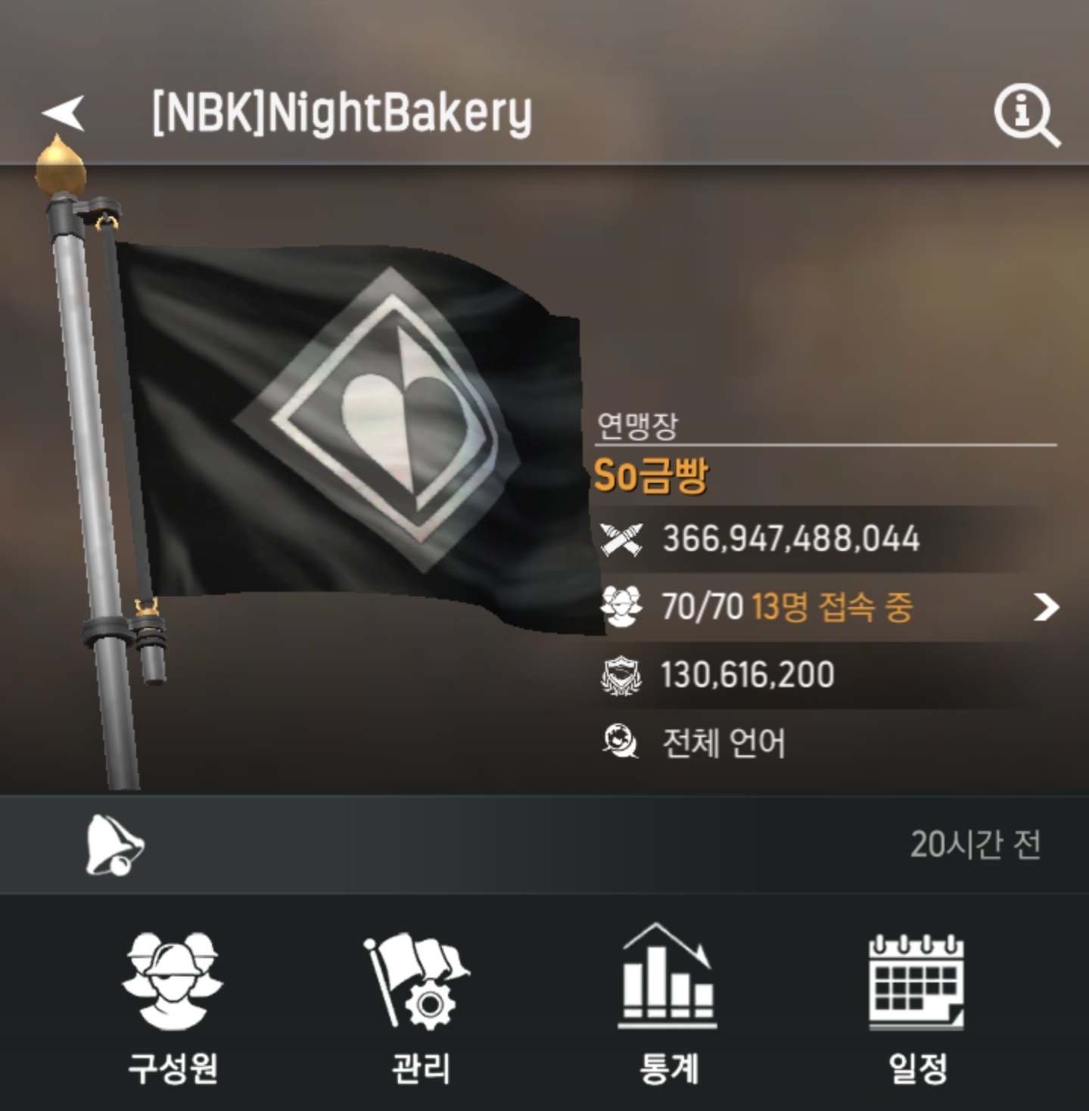The image size is (1089, 1111).
Task: Tap the 20시간 전 notice timestamp
Action: coord(975,845)
